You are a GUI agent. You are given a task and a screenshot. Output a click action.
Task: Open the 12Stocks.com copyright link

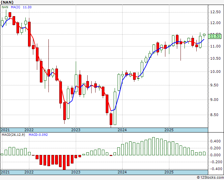click(x=210, y=178)
